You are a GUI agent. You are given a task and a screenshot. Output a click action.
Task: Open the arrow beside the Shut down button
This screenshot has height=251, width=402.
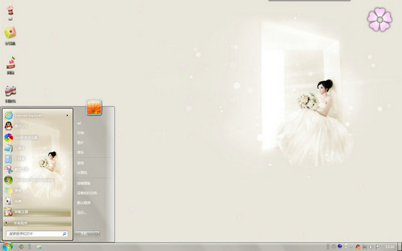96,234
